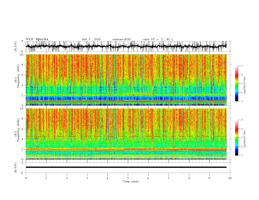Click the lower colorbar 'log(PSD)(V²/Hz)' label
259x200 pixels.
[245, 139]
